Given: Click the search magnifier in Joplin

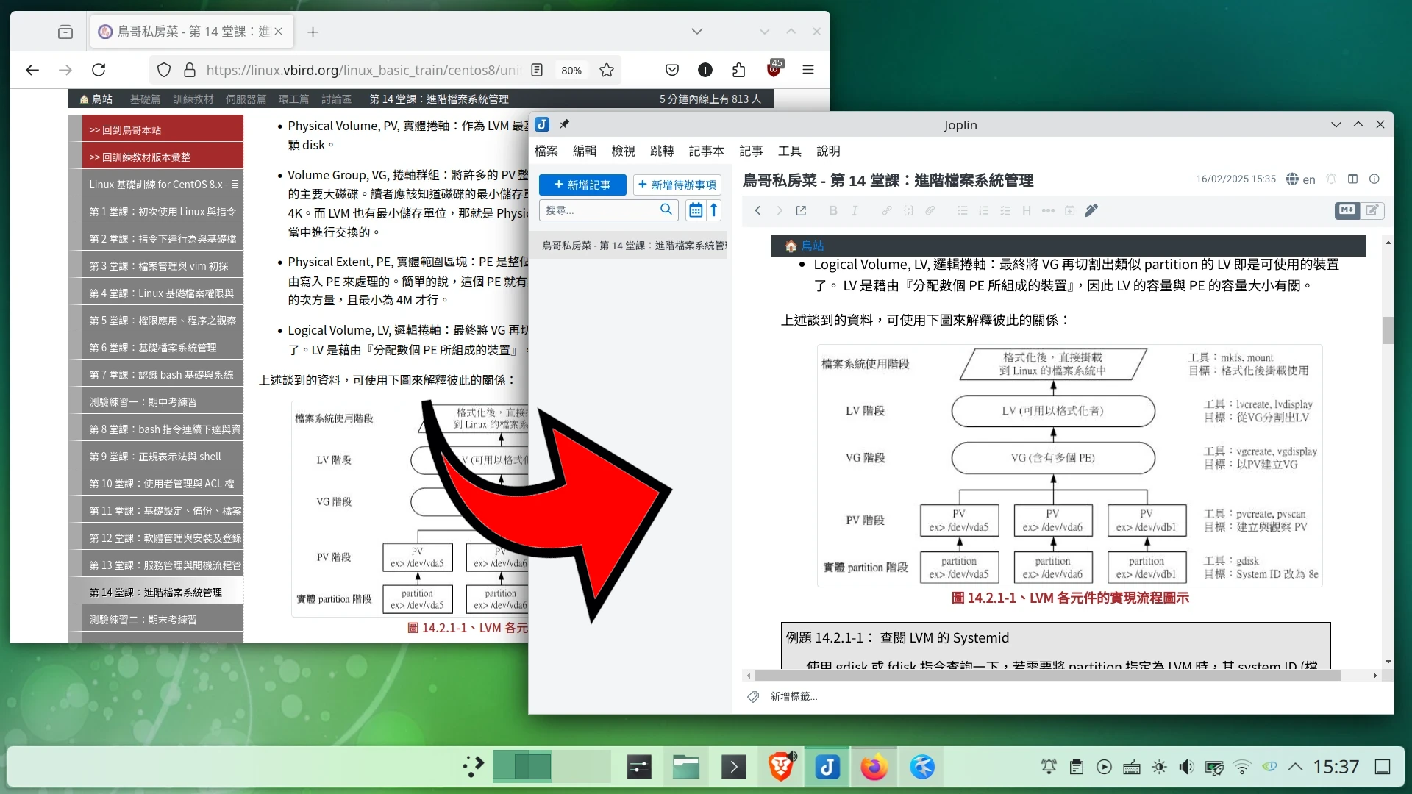Looking at the screenshot, I should [666, 210].
